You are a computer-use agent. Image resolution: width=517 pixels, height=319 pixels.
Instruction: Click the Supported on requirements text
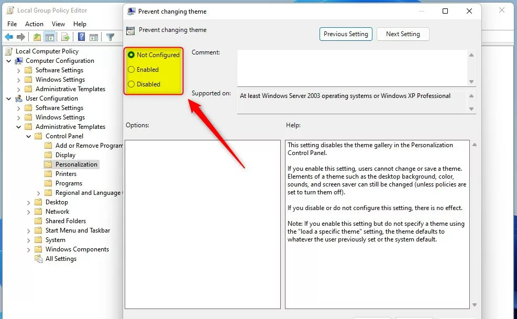click(x=345, y=96)
